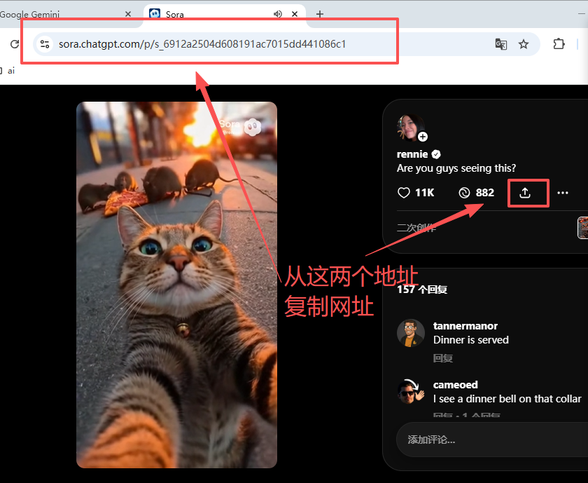
Task: Open the three-dot more options menu
Action: tap(563, 193)
